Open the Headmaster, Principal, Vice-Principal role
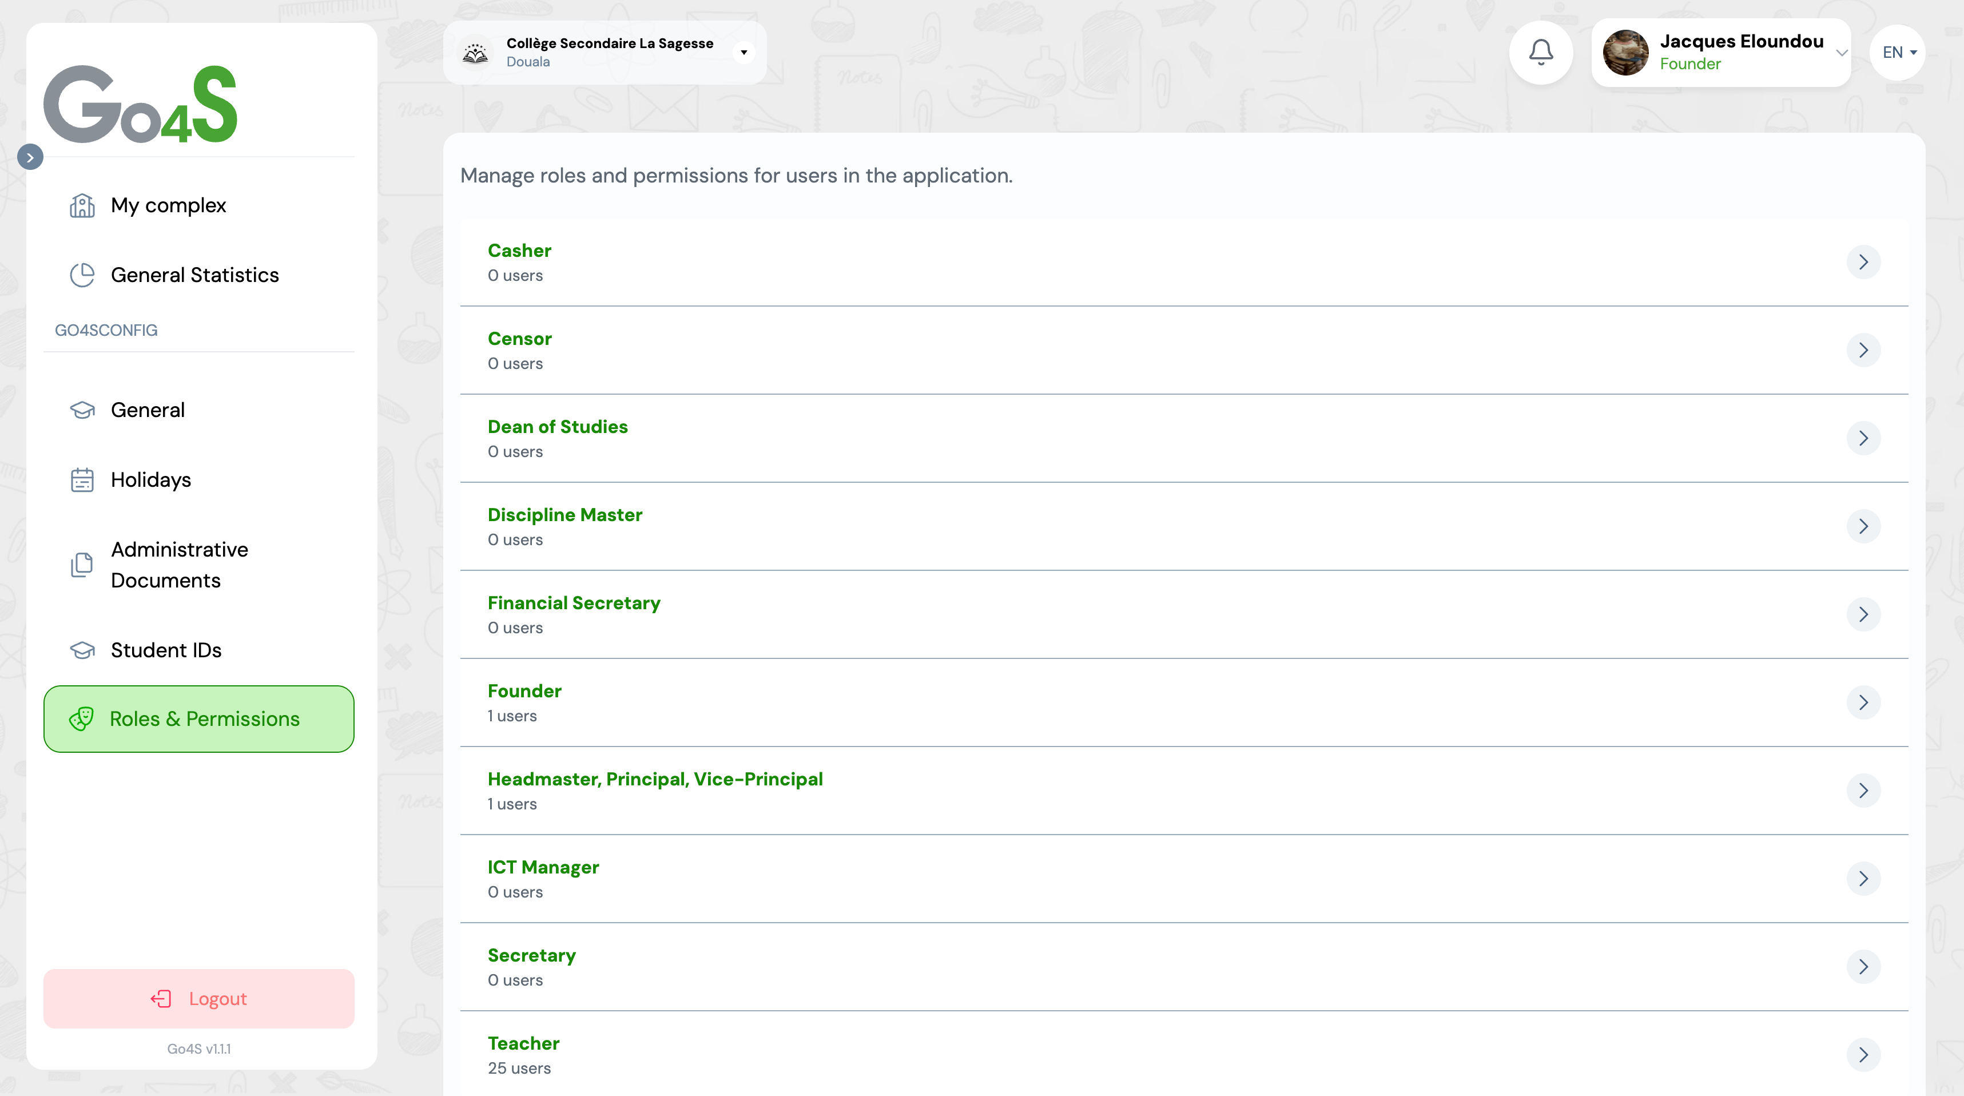Viewport: 1964px width, 1096px height. click(655, 779)
